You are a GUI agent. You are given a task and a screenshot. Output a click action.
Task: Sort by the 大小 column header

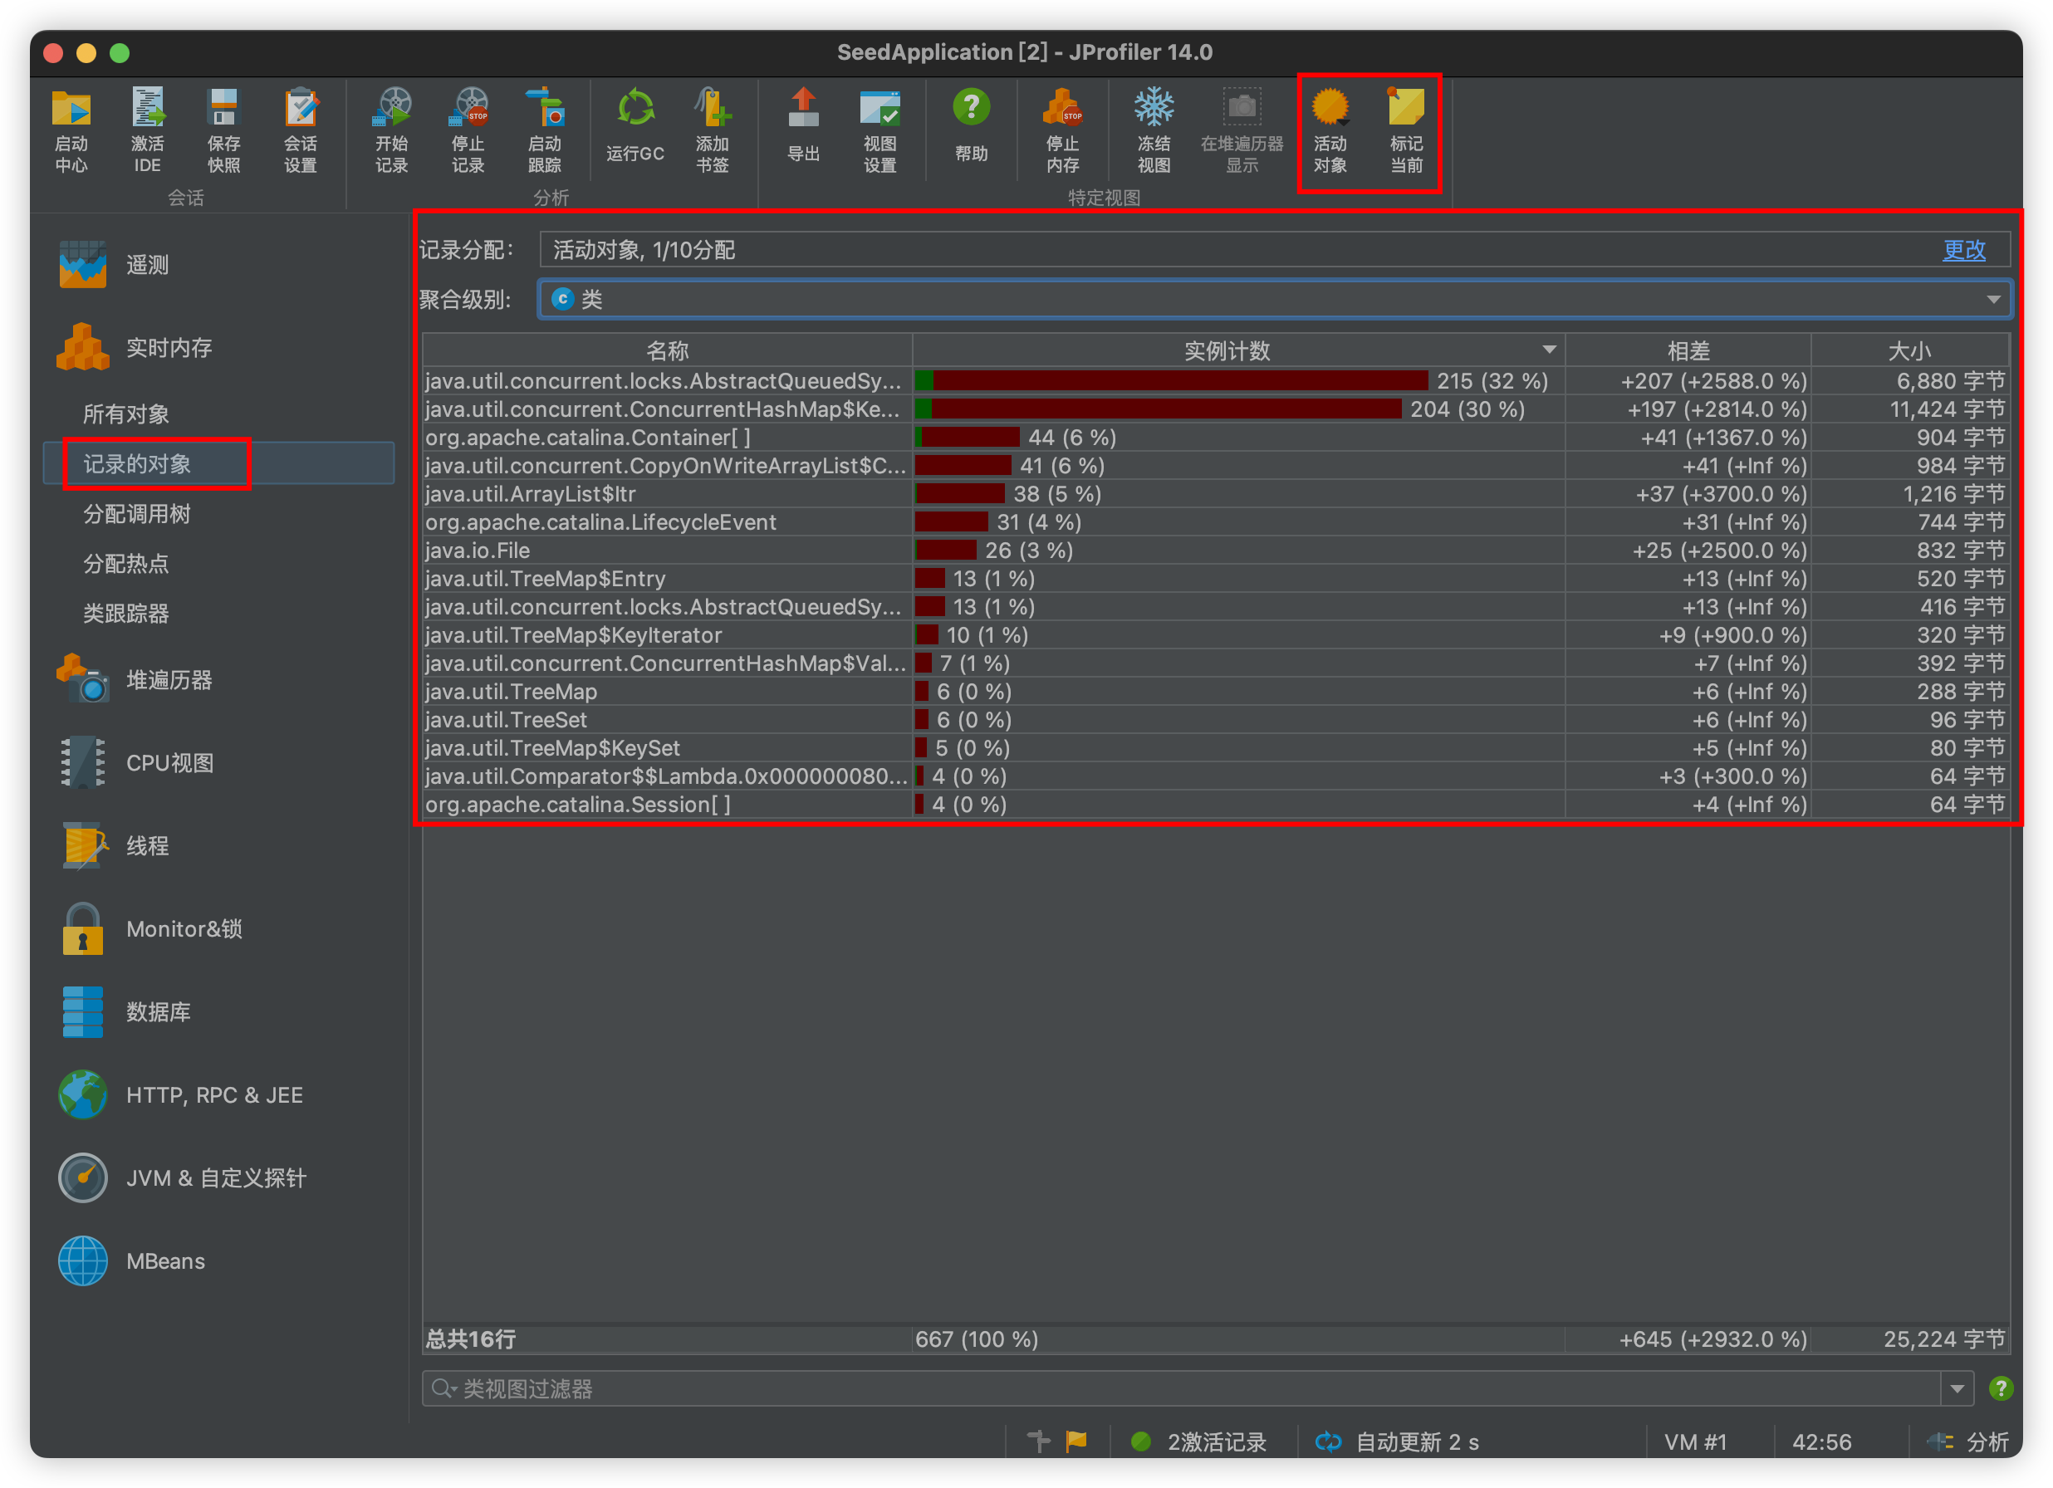pyautogui.click(x=1910, y=350)
